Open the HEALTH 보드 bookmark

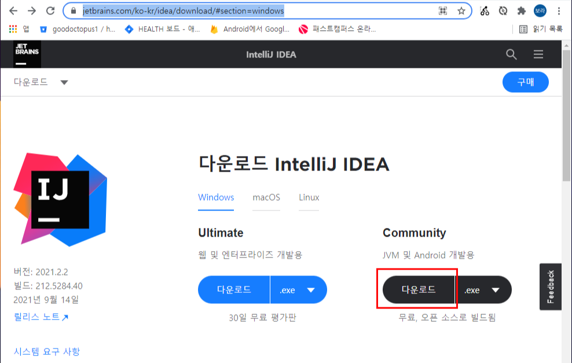click(162, 29)
